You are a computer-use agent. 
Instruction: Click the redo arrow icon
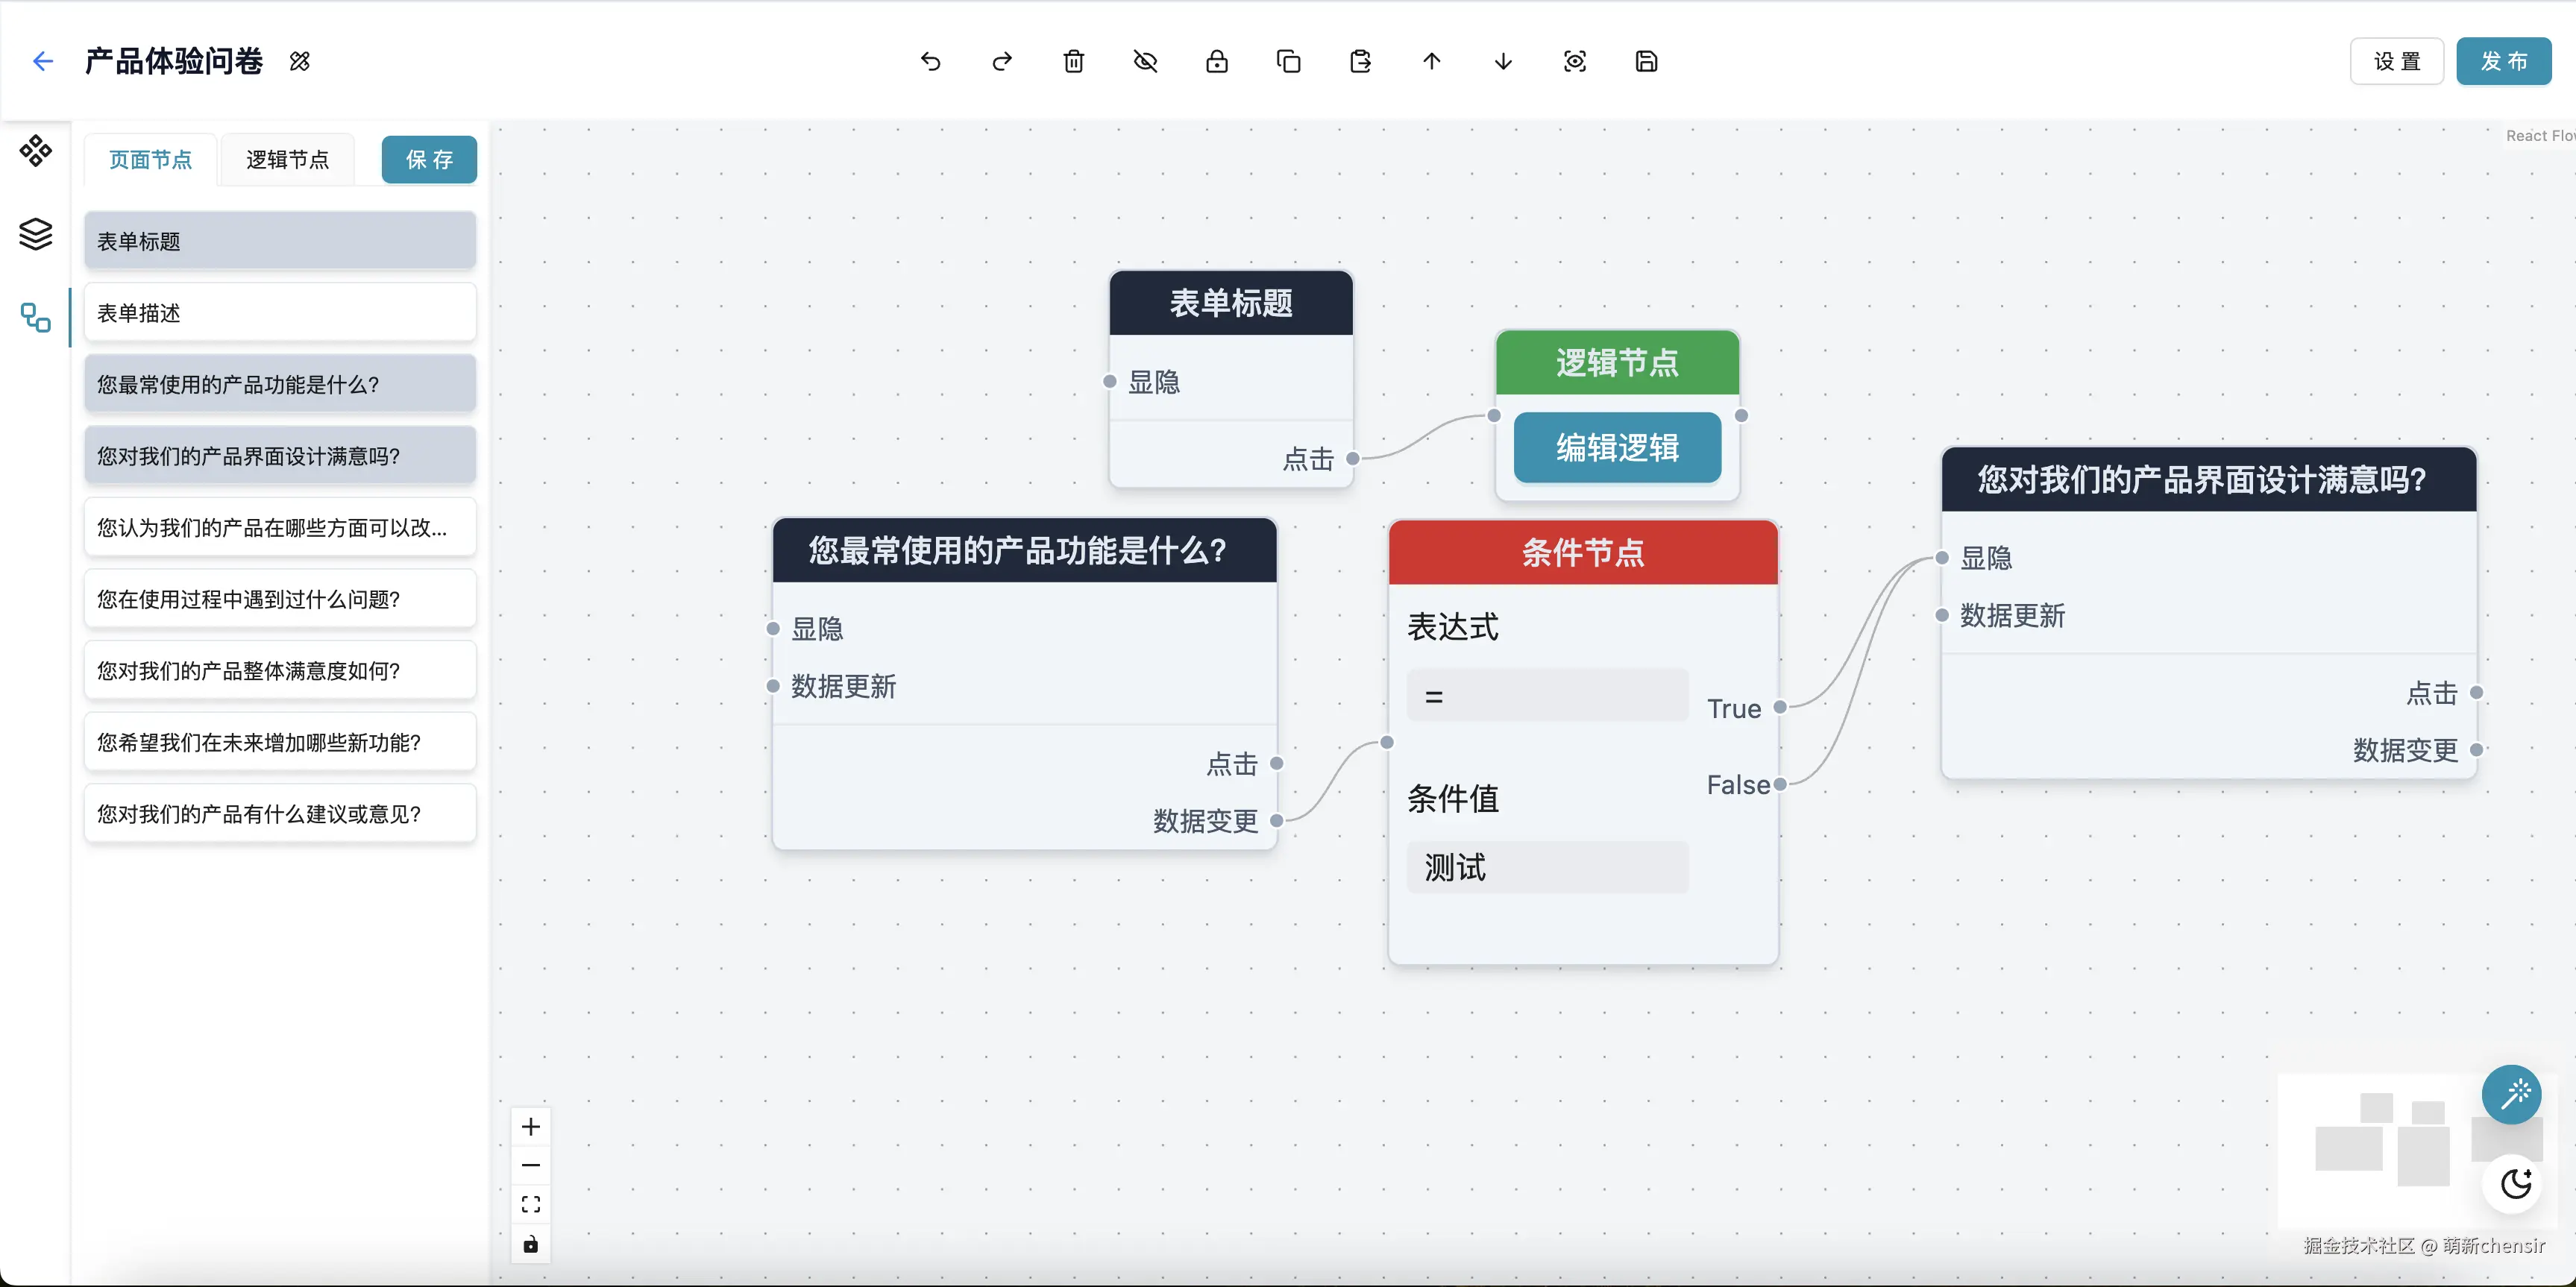[x=1002, y=62]
